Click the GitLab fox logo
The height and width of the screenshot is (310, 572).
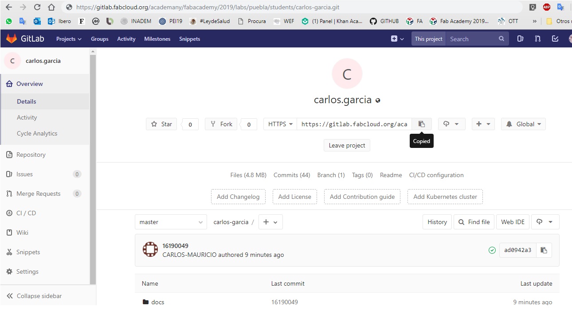pos(11,39)
